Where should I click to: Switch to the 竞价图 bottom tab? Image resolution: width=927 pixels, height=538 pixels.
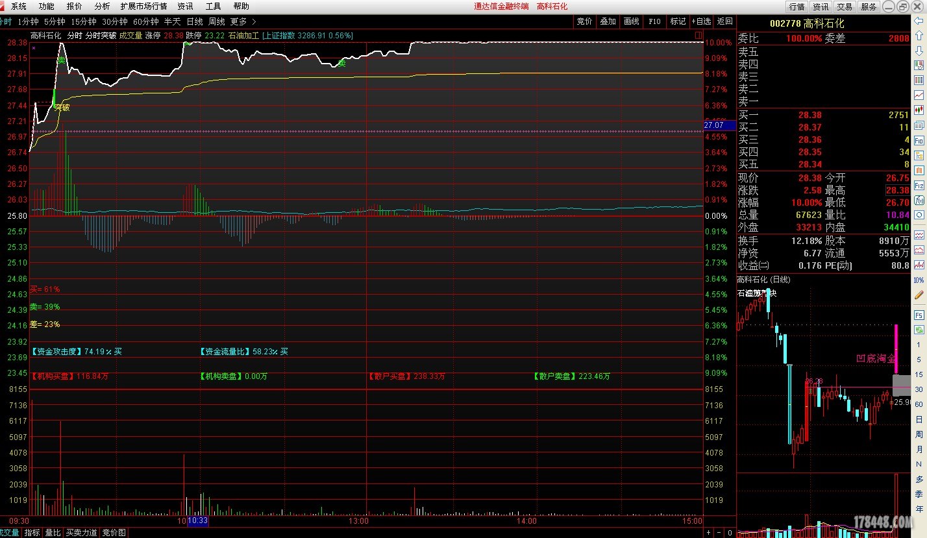[114, 533]
